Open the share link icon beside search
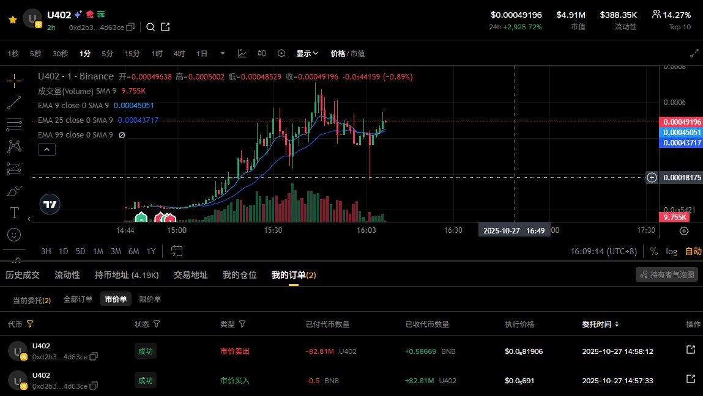This screenshot has width=703, height=396. point(165,27)
